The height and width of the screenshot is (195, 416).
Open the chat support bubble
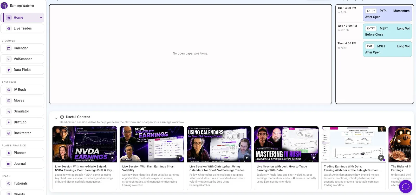click(406, 186)
